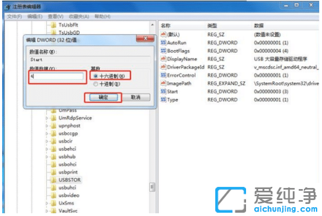Select the TsUsbGD key

tap(69, 32)
